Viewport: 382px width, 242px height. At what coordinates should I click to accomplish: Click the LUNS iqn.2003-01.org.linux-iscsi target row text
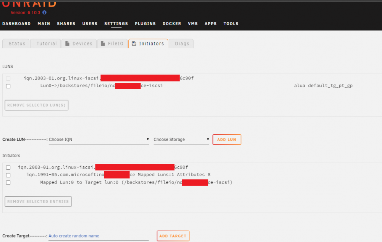[108, 78]
